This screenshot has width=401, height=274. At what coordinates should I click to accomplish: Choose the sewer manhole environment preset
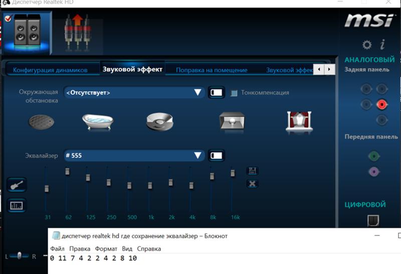tap(41, 122)
